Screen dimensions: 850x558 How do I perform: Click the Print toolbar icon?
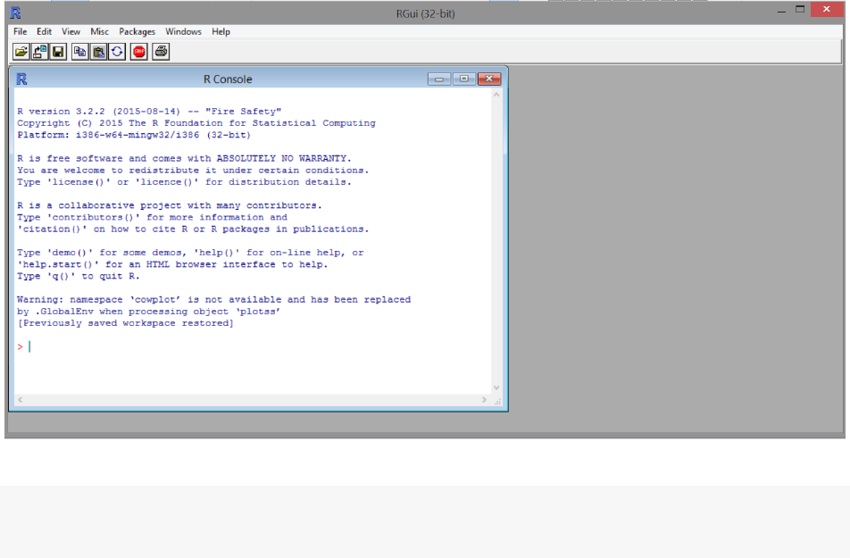point(161,52)
